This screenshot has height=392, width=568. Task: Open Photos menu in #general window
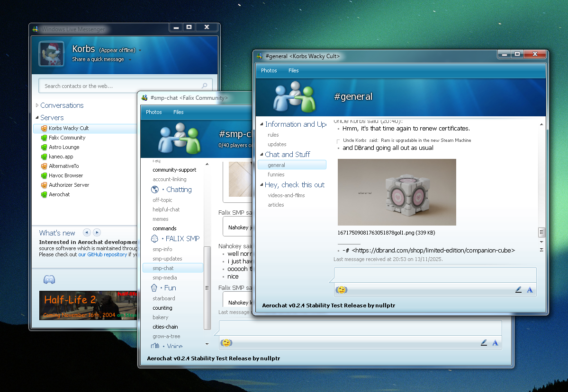269,70
